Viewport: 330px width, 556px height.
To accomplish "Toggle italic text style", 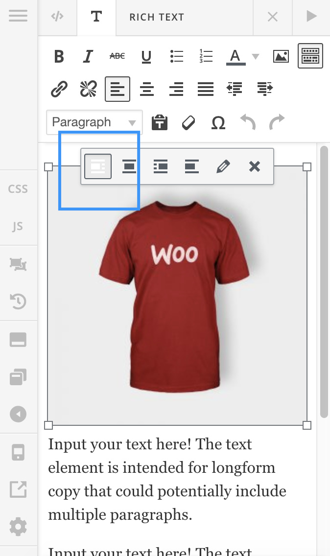I will [x=88, y=57].
